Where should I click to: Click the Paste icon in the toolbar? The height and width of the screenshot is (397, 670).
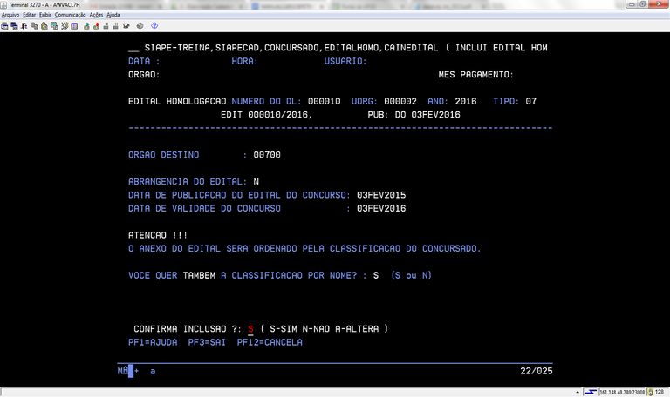point(43,26)
